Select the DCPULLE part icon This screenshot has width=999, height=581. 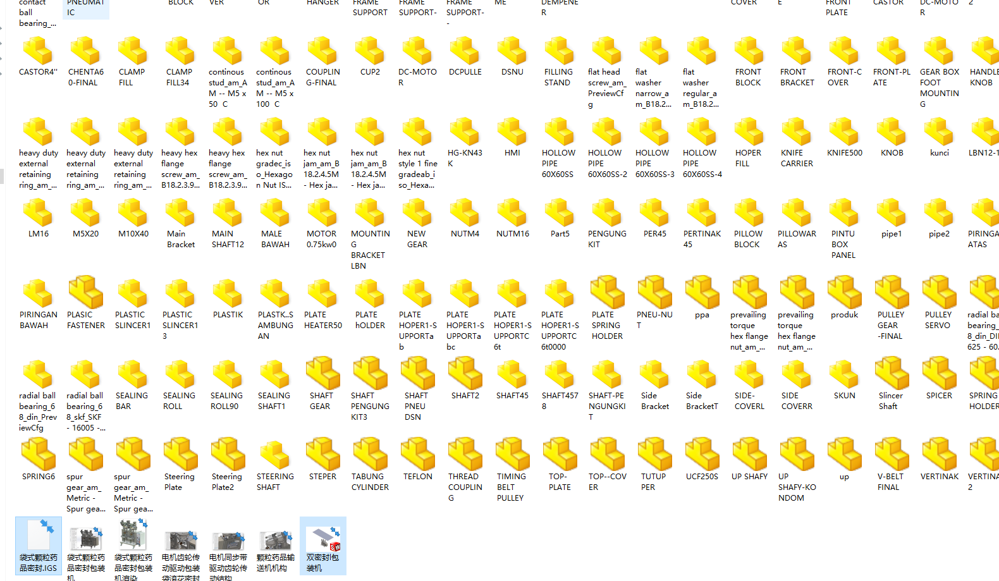pos(465,51)
